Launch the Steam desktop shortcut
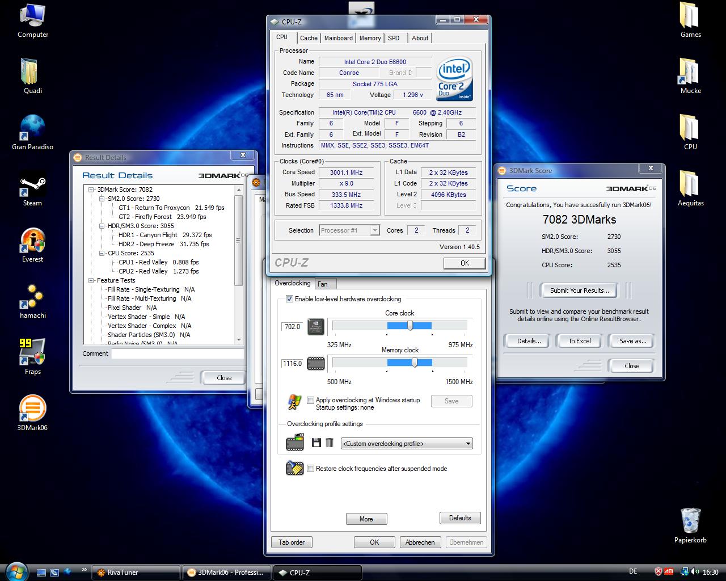 pos(32,189)
